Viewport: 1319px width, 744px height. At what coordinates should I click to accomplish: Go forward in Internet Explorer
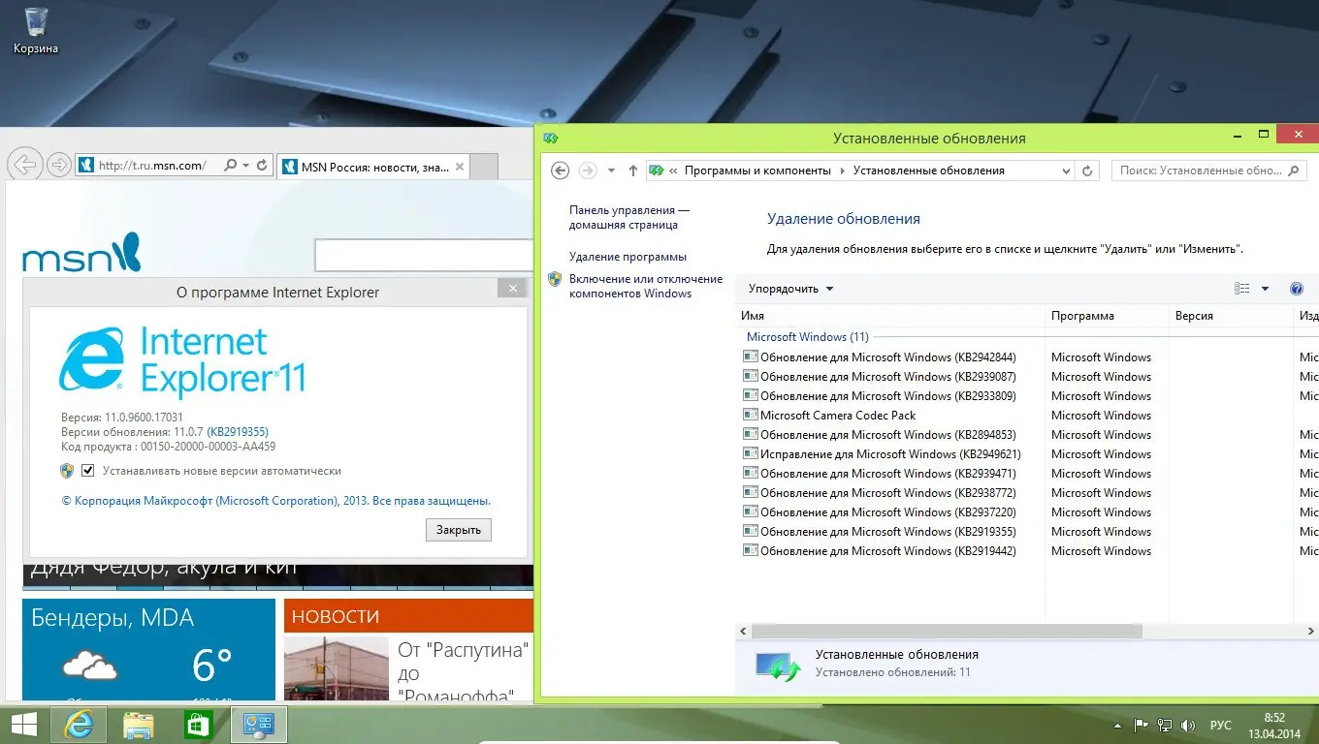point(58,165)
